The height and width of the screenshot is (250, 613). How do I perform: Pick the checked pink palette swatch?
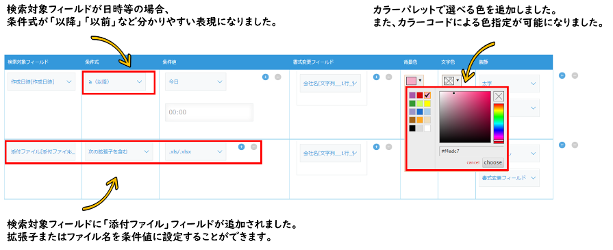pyautogui.click(x=427, y=95)
